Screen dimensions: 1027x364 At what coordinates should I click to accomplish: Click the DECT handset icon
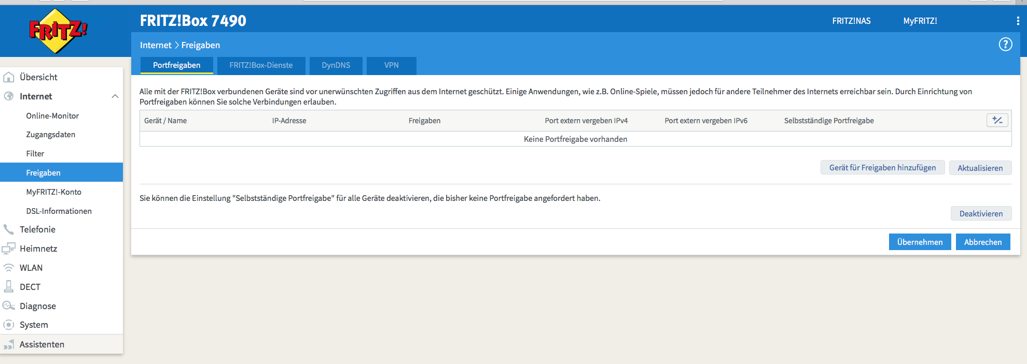click(x=9, y=286)
